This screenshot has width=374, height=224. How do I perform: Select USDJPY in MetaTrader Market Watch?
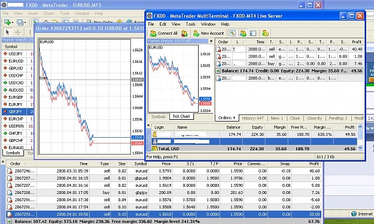click(x=17, y=54)
